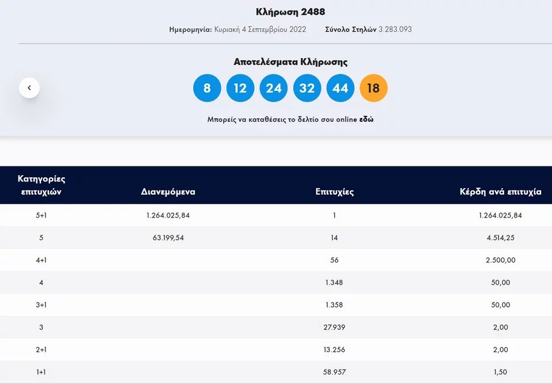
Task: Click the 4+1 category row label
Action: click(x=41, y=260)
